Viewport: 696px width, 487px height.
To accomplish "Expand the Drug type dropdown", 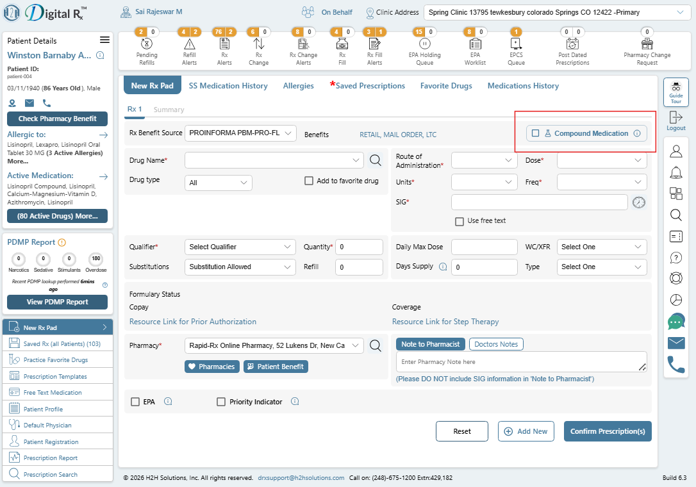I will (219, 183).
